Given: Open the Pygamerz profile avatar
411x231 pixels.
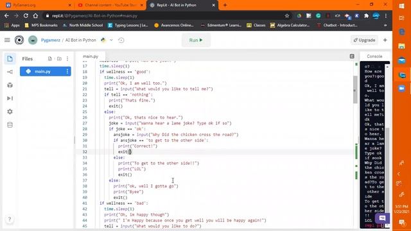Looking at the screenshot, I should point(33,40).
